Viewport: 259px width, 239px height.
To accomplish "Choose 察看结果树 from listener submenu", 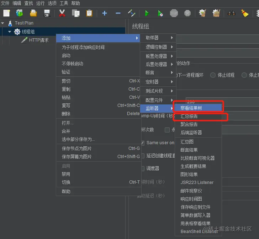I will tap(199, 108).
